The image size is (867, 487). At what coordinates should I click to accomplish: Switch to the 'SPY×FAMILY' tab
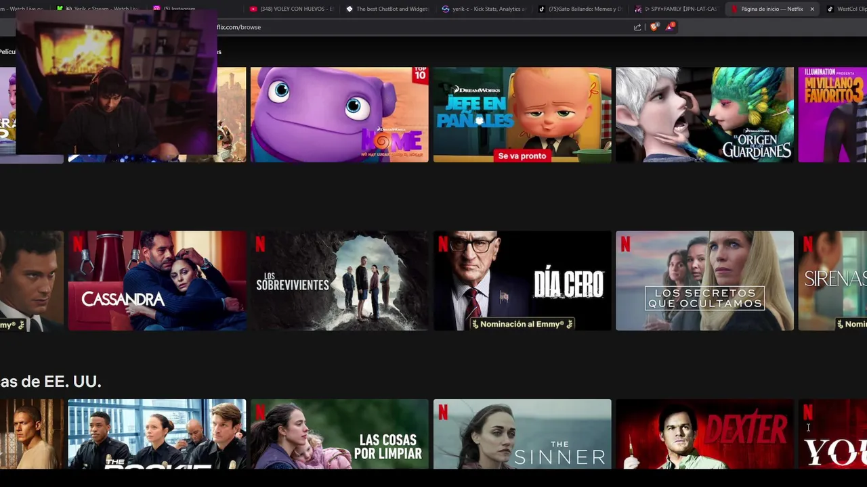coord(676,9)
